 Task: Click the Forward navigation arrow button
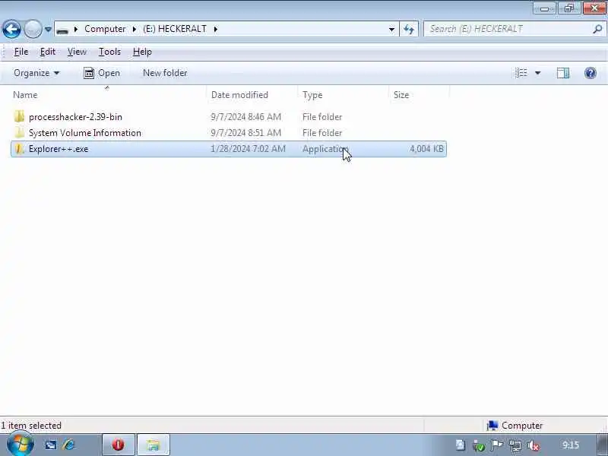(33, 29)
